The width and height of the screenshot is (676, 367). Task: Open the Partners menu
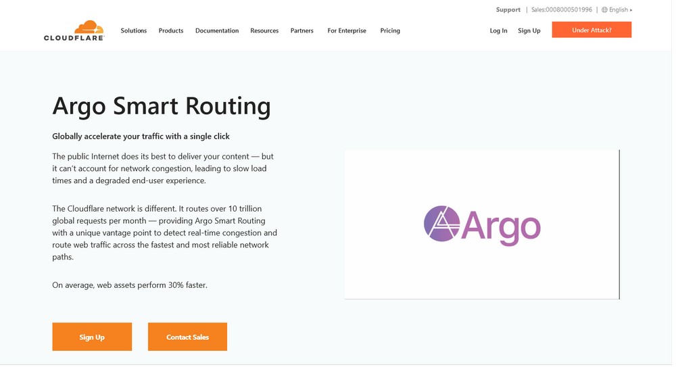(x=301, y=30)
